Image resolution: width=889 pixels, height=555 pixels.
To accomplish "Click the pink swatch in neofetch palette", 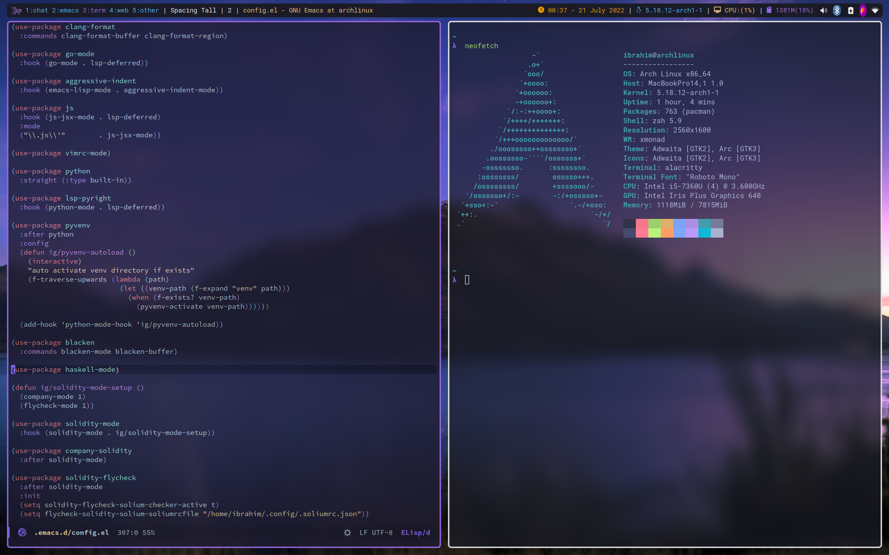I will click(642, 228).
